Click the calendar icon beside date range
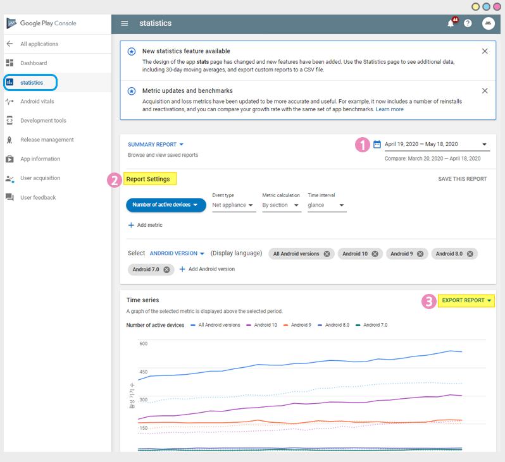Image resolution: width=505 pixels, height=462 pixels. [377, 144]
